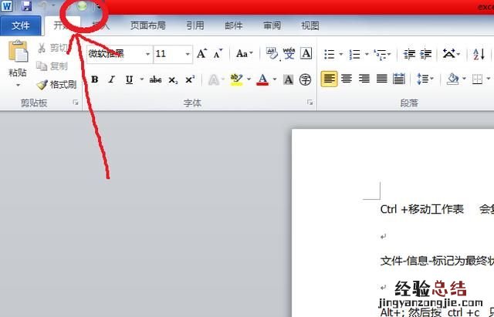Switch to the 页面布局 tab
This screenshot has height=317, width=494.
click(x=148, y=25)
